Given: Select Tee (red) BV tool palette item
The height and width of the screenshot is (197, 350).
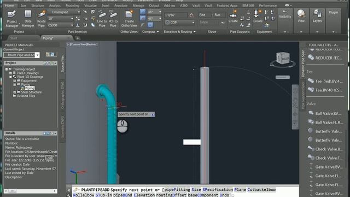Looking at the screenshot, I should click(x=325, y=81).
